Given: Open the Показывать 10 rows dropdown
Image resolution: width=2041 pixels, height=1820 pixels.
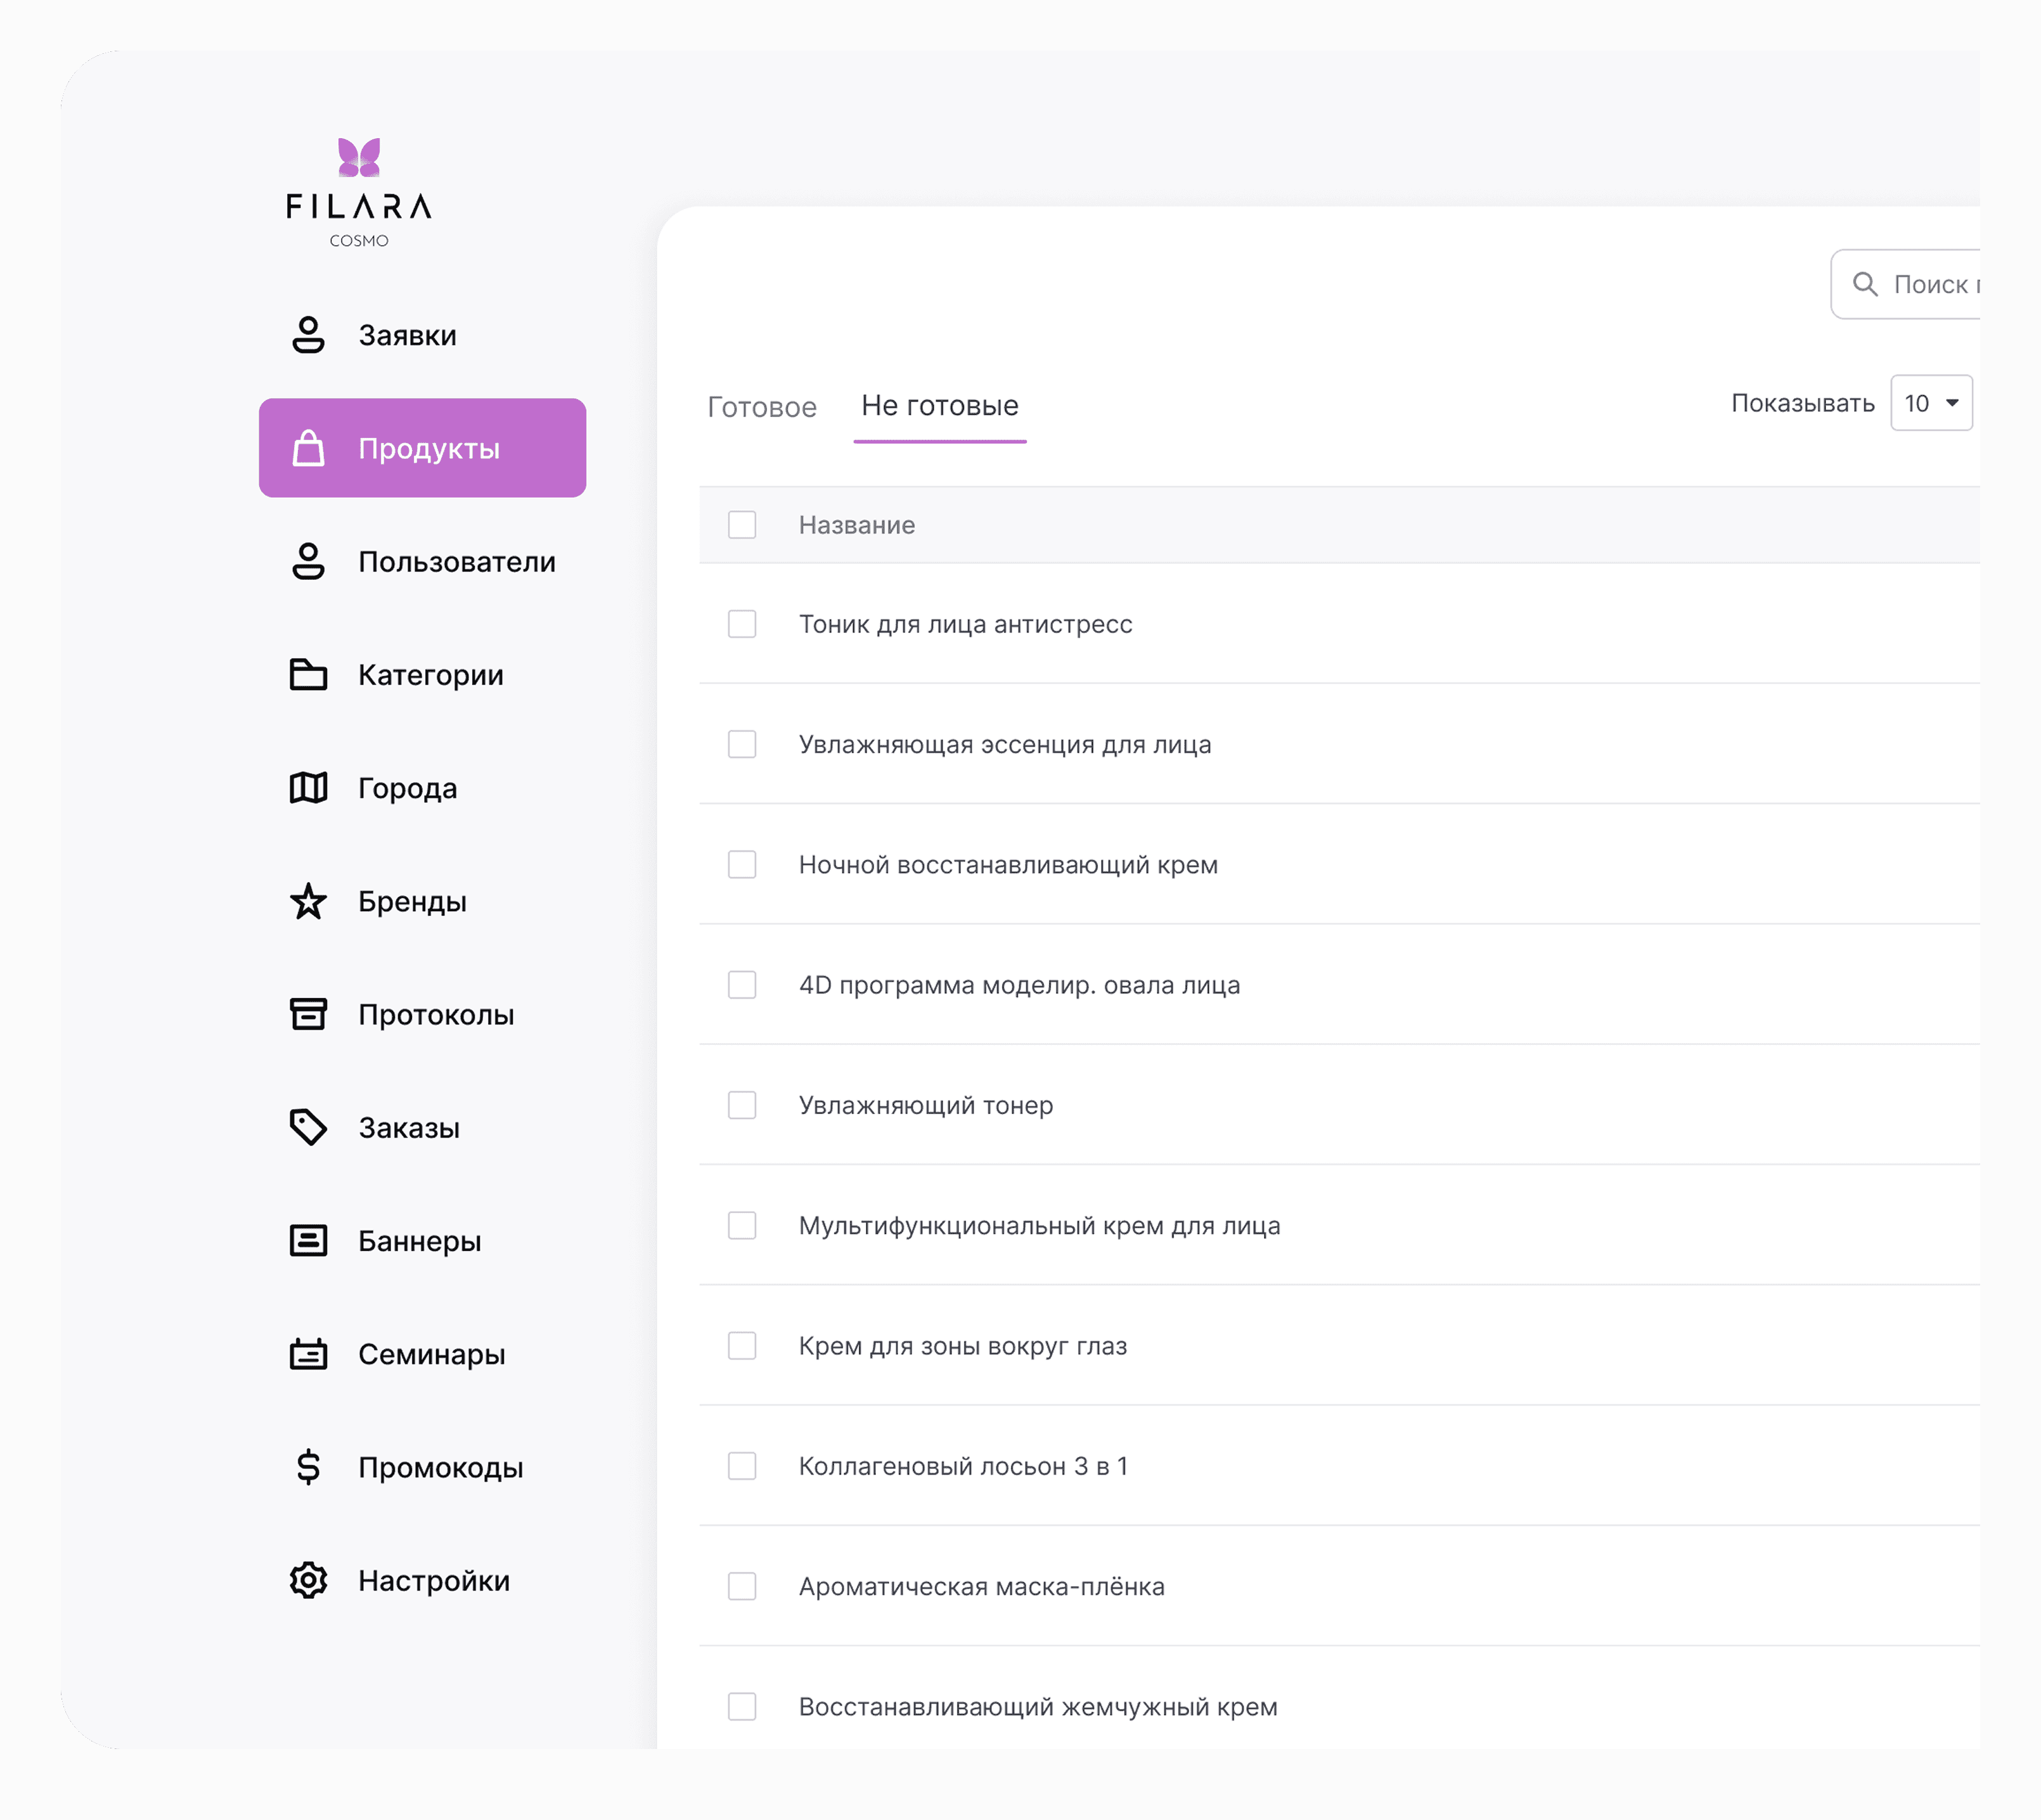Looking at the screenshot, I should (1930, 403).
